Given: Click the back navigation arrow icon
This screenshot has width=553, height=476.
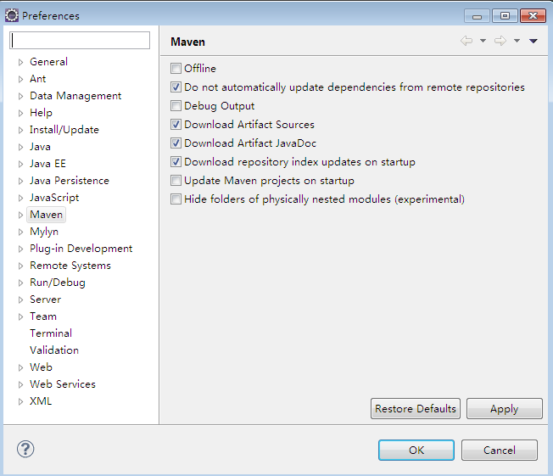Looking at the screenshot, I should point(466,41).
